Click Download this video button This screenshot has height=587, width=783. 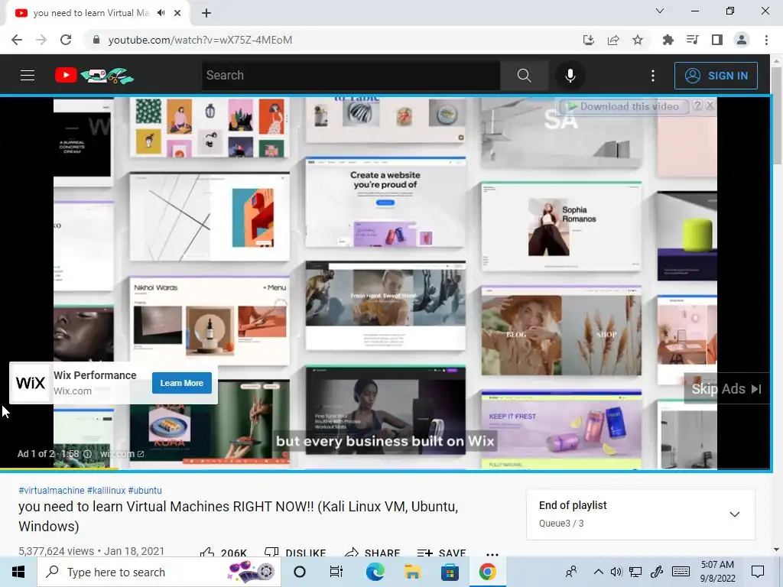[624, 106]
